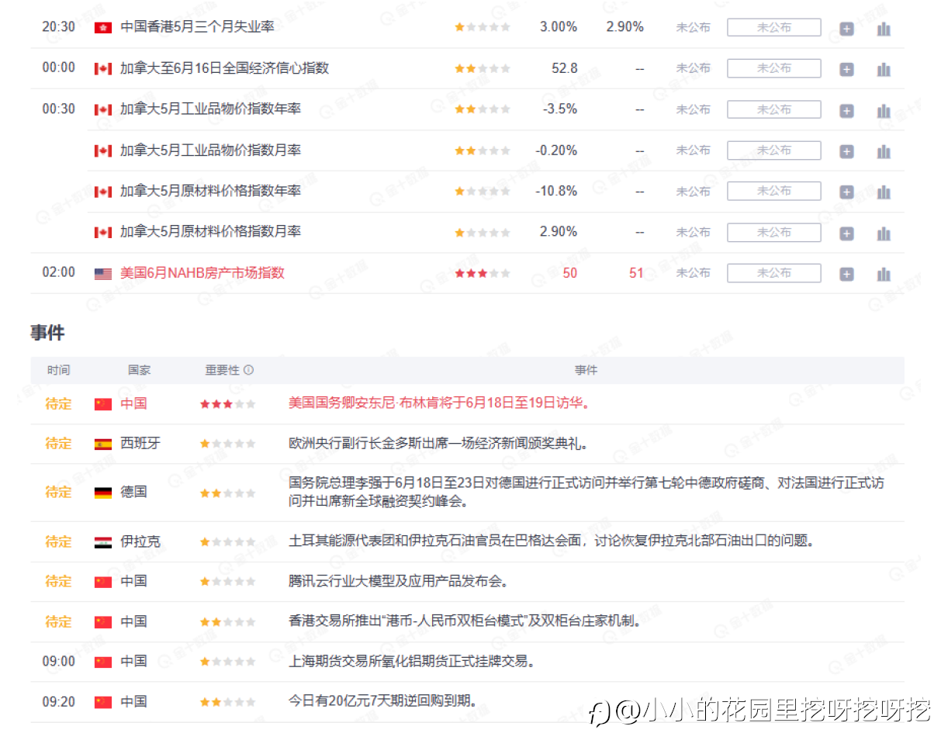Image resolution: width=941 pixels, height=754 pixels.
Task: Click previous value 52.8
Action: [x=565, y=68]
